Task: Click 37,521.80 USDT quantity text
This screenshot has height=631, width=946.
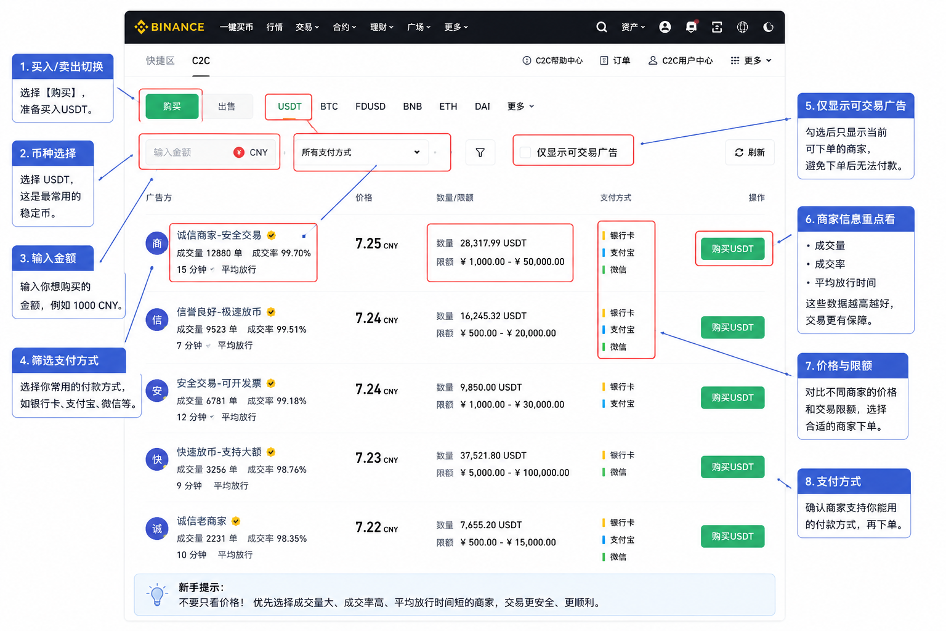Action: tap(493, 455)
